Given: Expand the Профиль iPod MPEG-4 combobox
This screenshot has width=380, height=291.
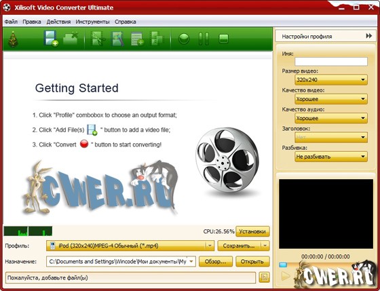Looking at the screenshot, I should click(x=130, y=246).
